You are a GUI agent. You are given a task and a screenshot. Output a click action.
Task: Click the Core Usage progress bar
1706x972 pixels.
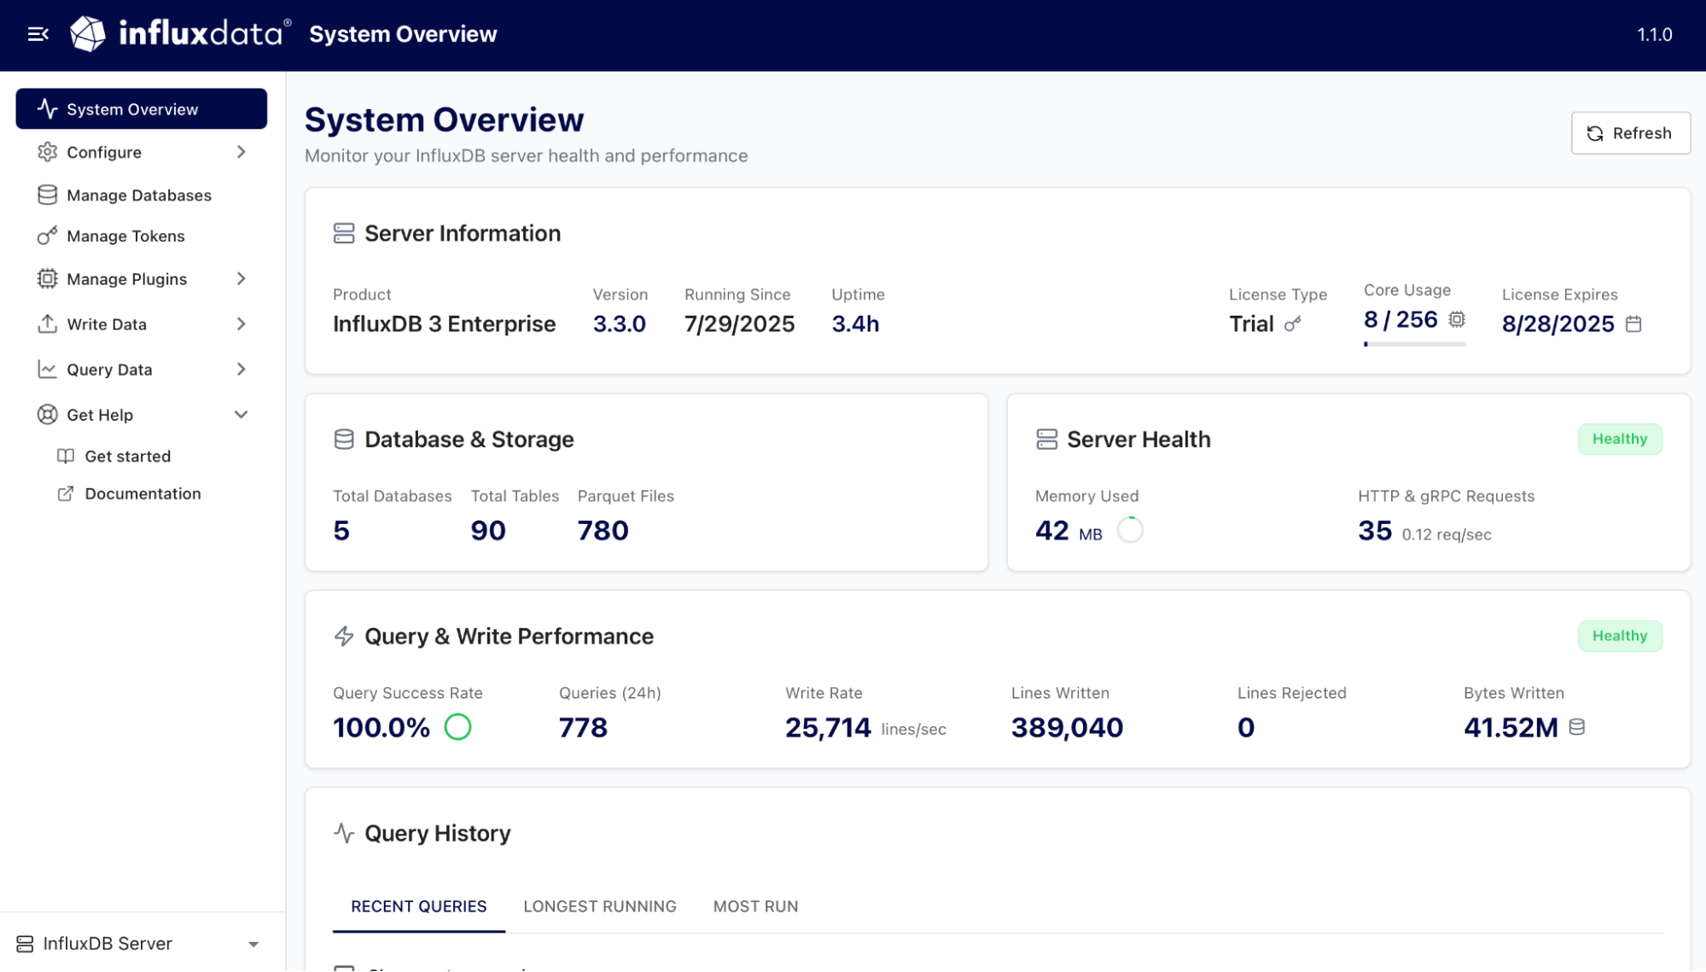pyautogui.click(x=1414, y=344)
